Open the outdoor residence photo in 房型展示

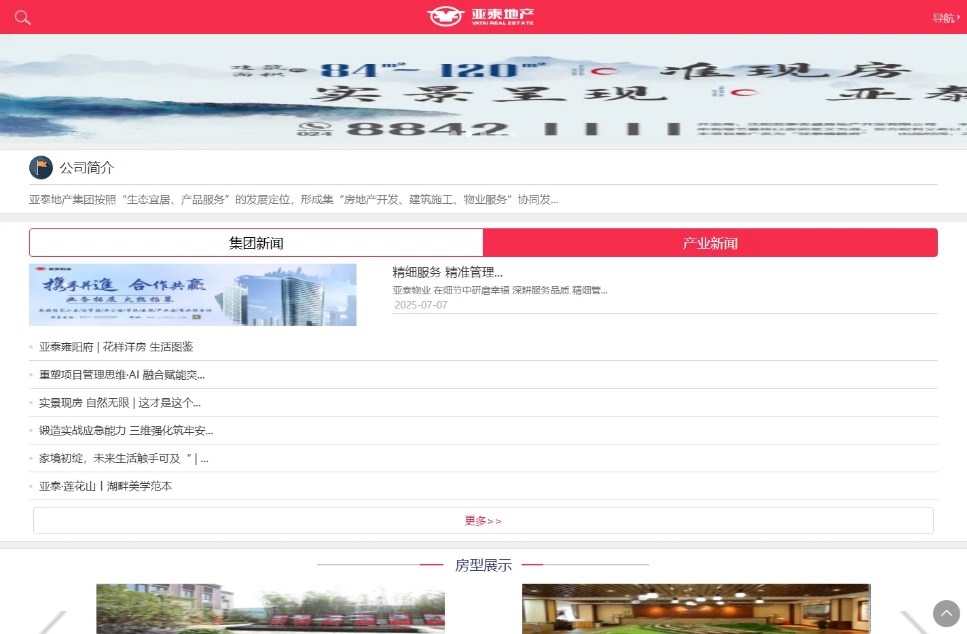point(270,609)
